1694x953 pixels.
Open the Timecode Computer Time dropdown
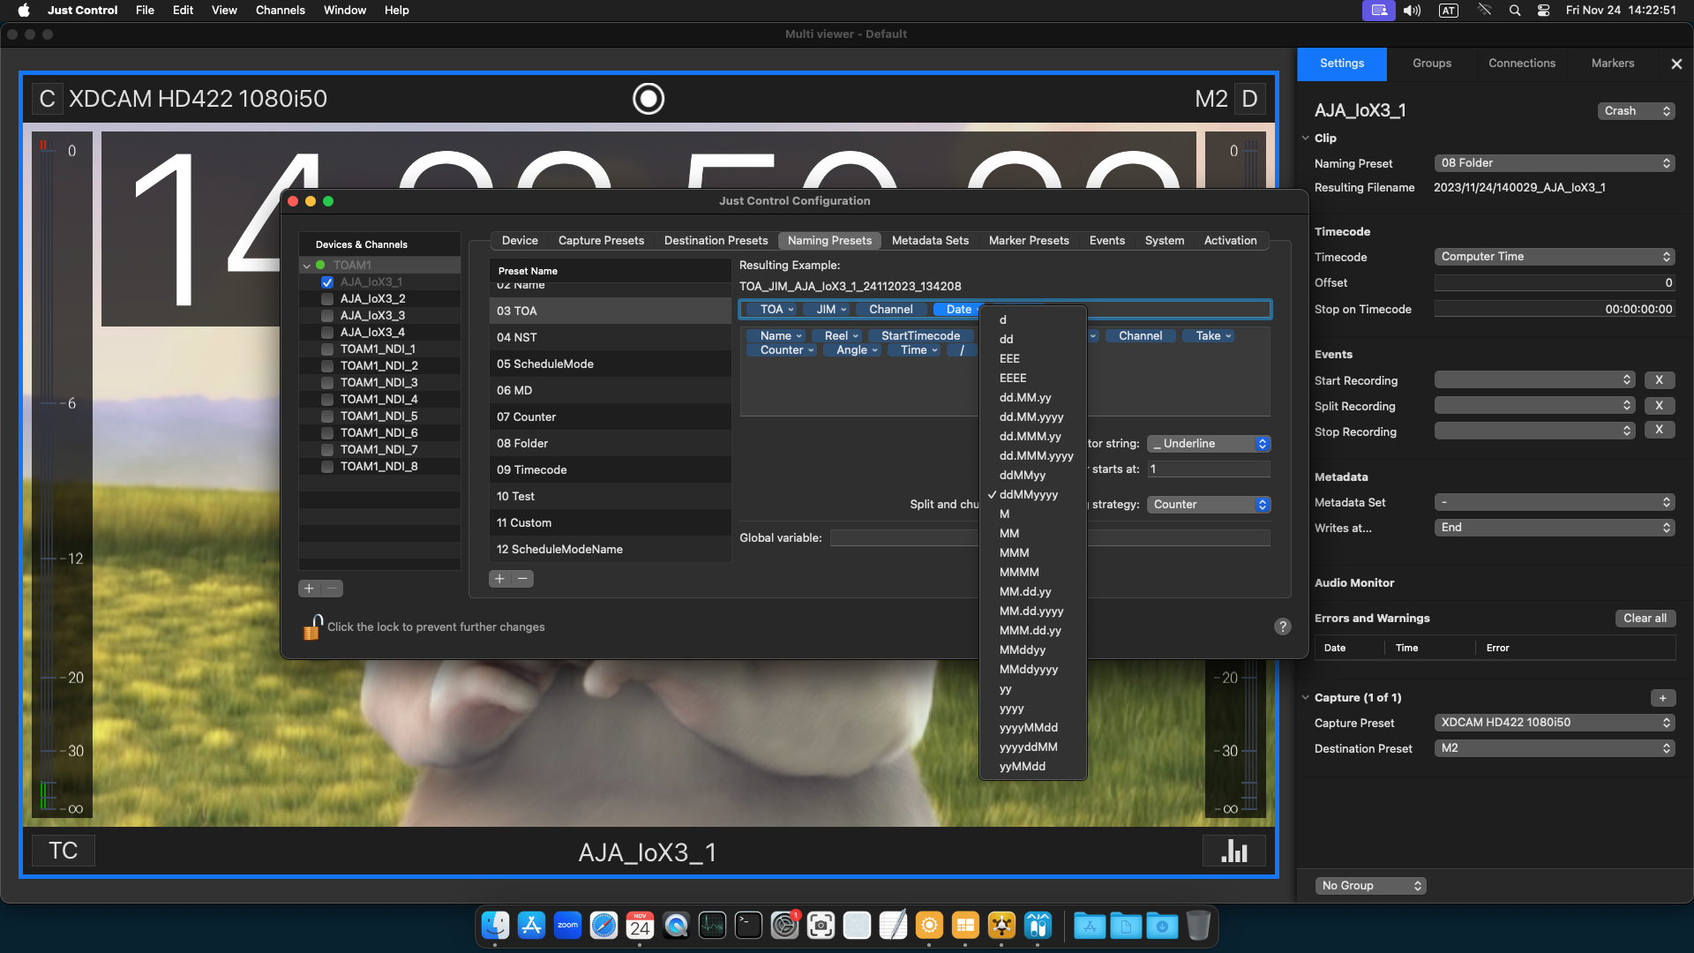pyautogui.click(x=1555, y=257)
